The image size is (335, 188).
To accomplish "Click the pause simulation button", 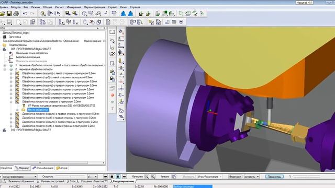I will 118,177.
